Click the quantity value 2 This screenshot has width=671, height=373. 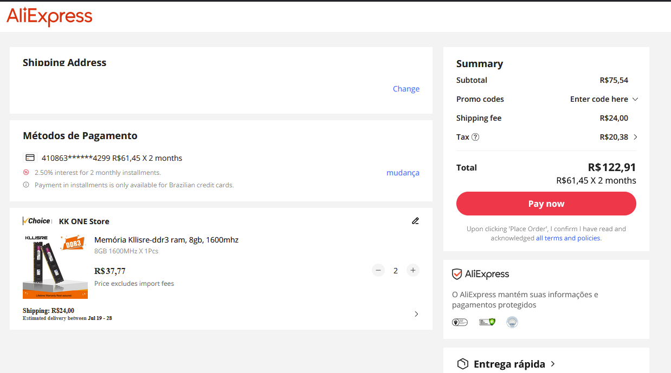coord(396,270)
